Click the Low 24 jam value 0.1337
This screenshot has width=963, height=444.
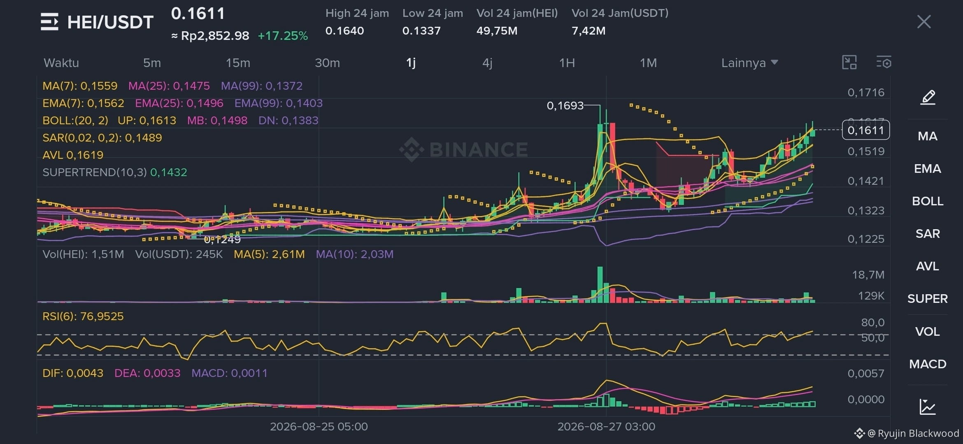coord(421,31)
